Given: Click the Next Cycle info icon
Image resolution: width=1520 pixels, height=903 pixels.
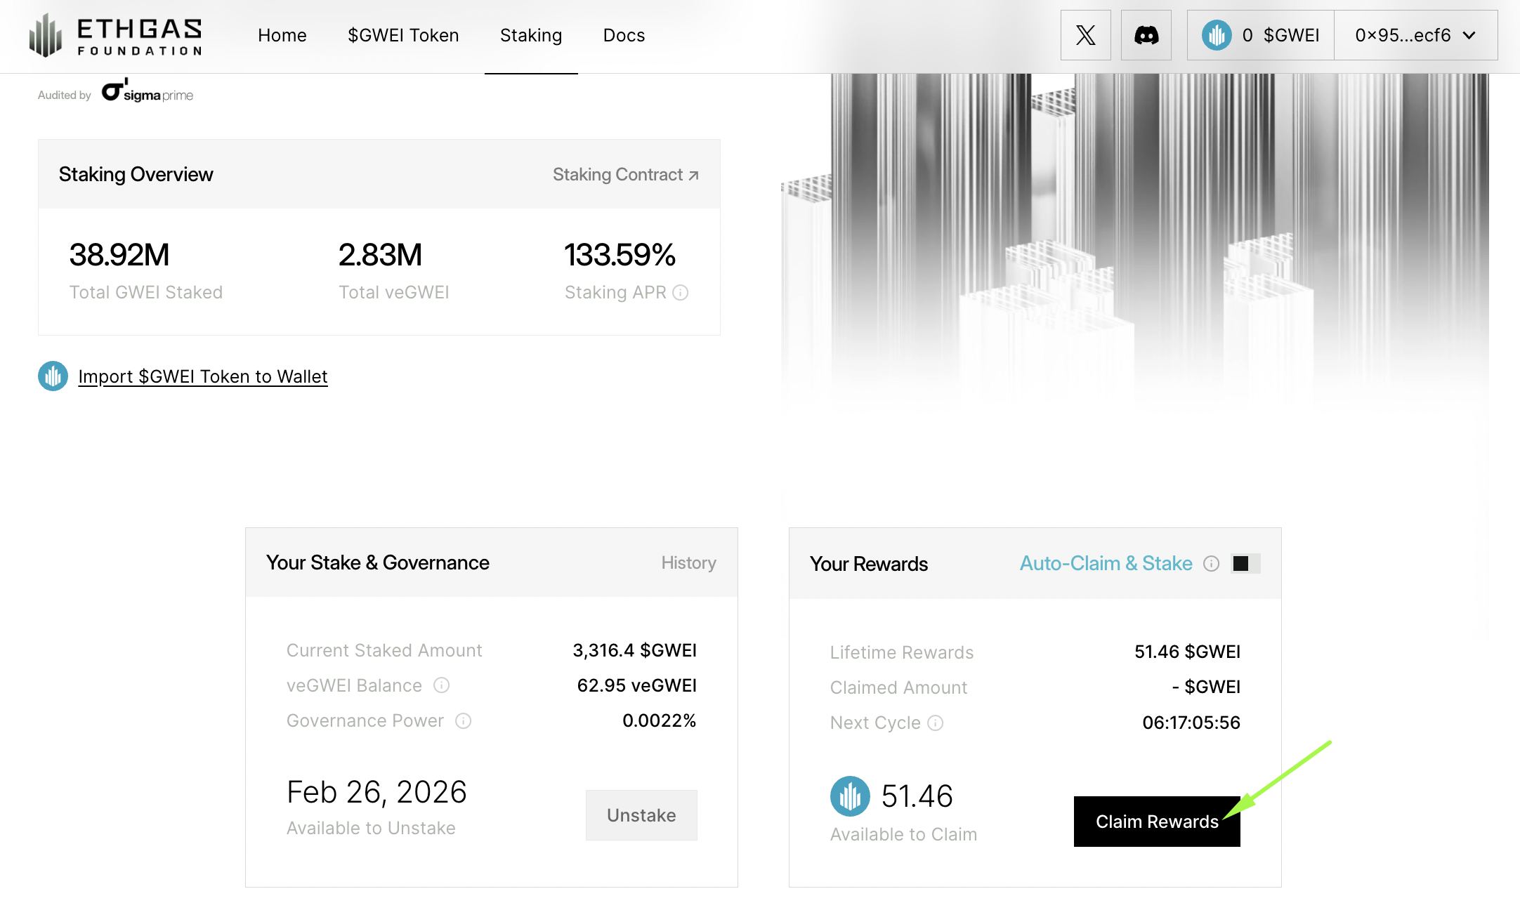Looking at the screenshot, I should pyautogui.click(x=935, y=723).
